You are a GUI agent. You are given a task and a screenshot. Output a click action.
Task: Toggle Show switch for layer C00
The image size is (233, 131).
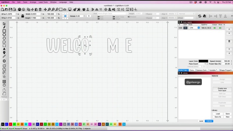point(220,28)
